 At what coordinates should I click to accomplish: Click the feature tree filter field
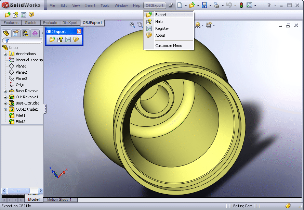(22, 40)
